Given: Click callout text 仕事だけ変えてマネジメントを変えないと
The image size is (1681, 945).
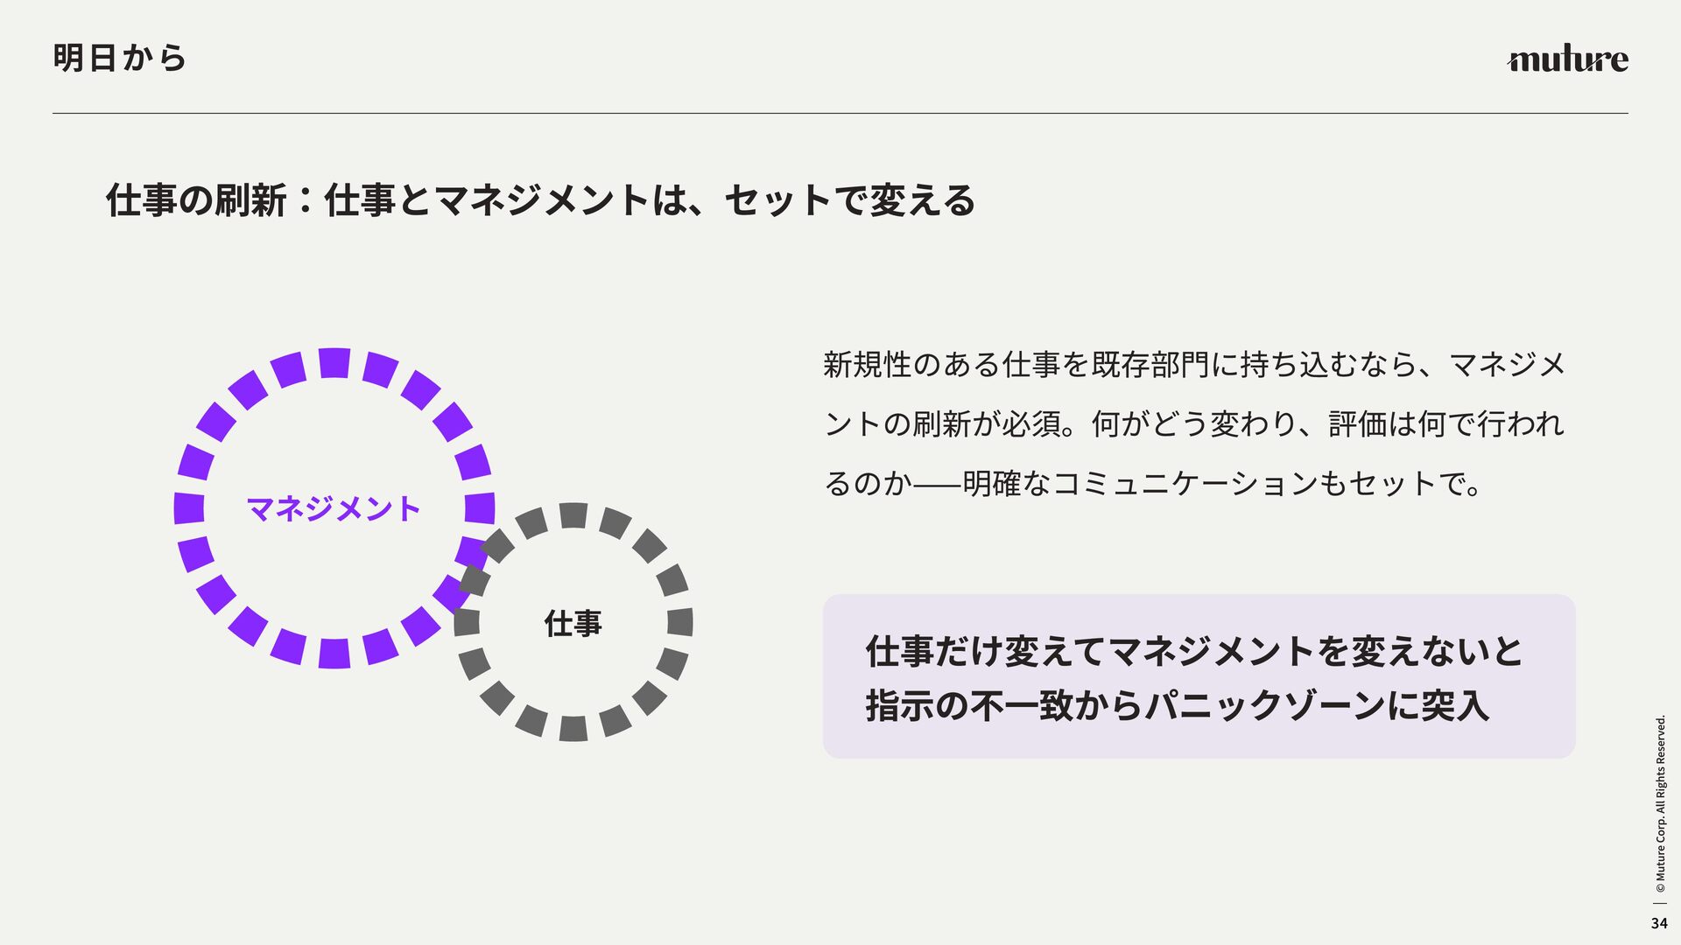Looking at the screenshot, I should (x=1194, y=652).
